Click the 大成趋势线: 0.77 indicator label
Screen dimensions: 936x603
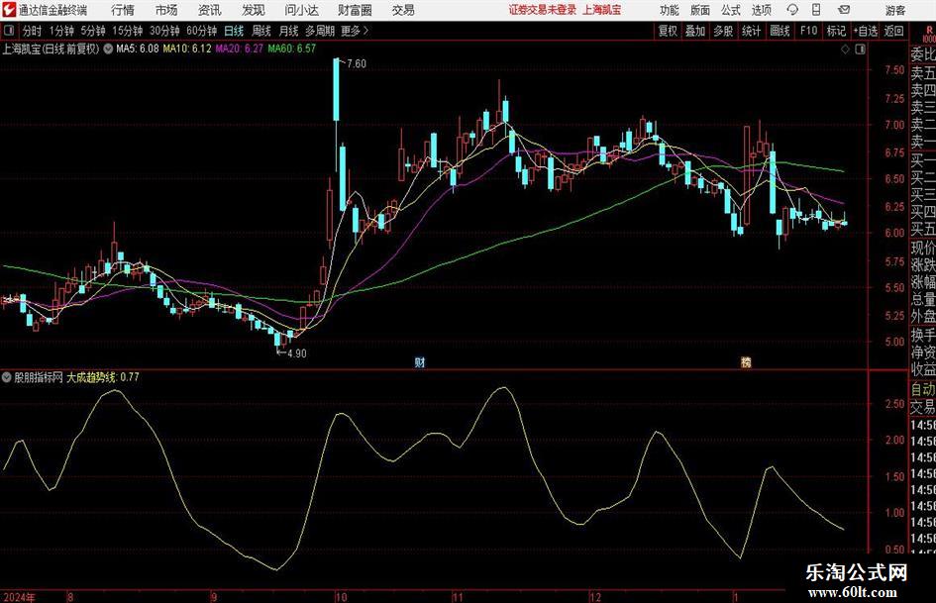click(x=103, y=377)
